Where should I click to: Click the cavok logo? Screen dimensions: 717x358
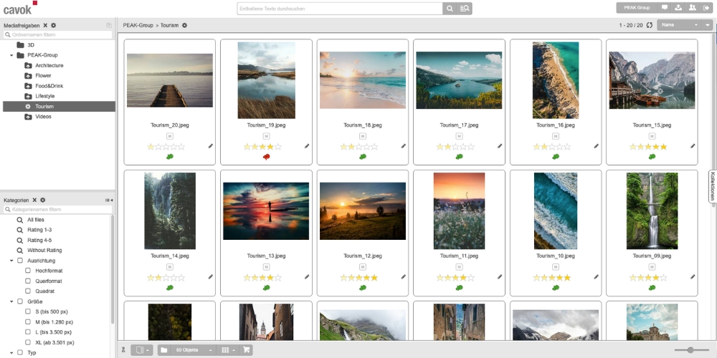tap(20, 8)
